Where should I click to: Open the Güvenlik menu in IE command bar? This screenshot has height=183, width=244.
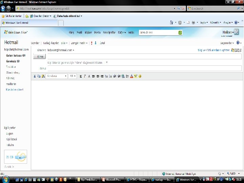click(216, 23)
